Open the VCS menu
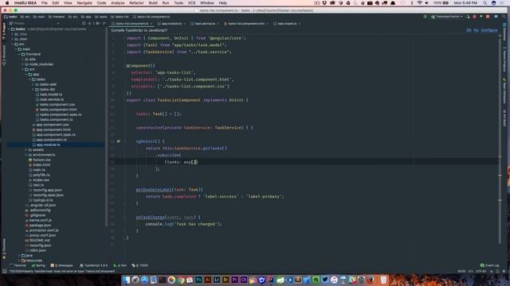The width and height of the screenshot is (510, 286). [x=191, y=3]
